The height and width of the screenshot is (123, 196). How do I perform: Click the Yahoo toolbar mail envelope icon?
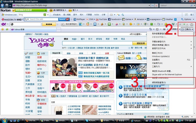click(x=95, y=24)
